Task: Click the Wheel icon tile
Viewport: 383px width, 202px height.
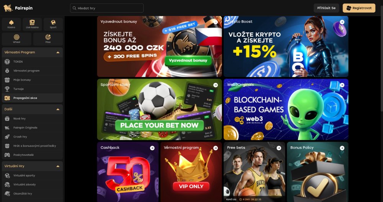Action: tap(16, 39)
